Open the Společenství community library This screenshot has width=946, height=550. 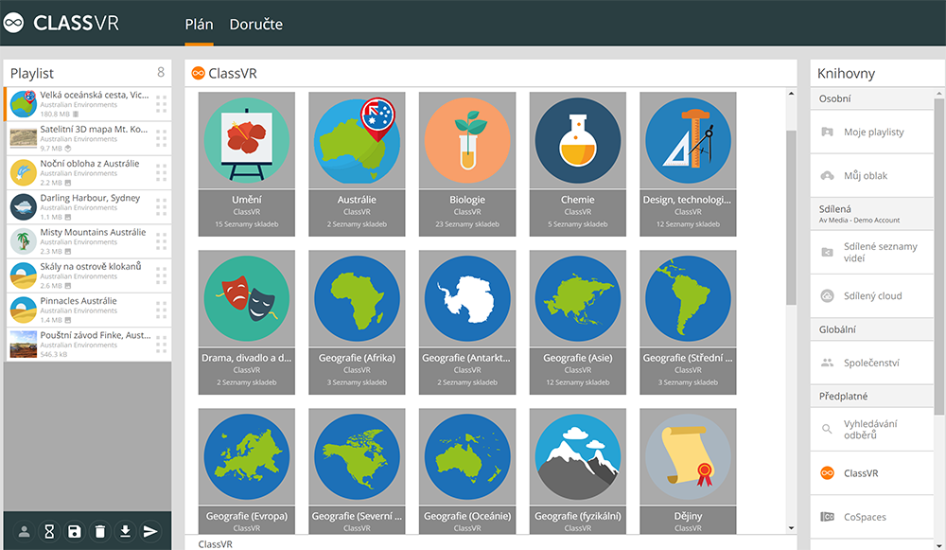(x=872, y=363)
